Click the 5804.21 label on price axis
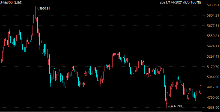220x112 pixels. click(x=213, y=15)
